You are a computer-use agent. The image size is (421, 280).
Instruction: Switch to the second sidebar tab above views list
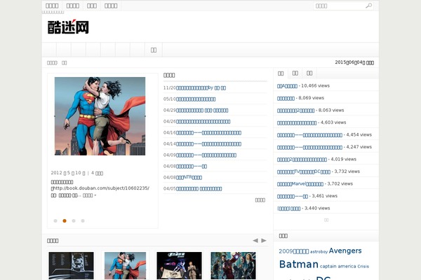pyautogui.click(x=295, y=73)
